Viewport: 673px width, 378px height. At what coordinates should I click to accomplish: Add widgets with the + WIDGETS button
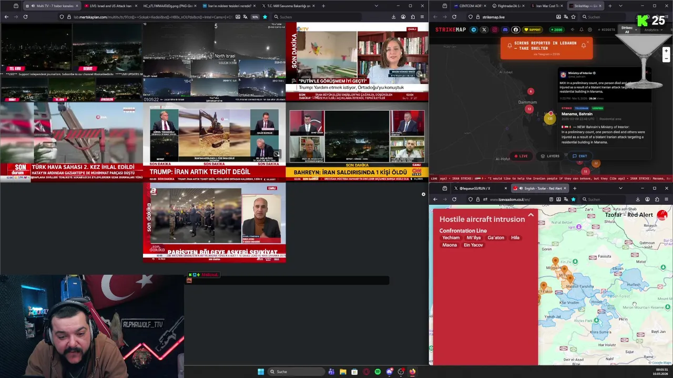(606, 29)
